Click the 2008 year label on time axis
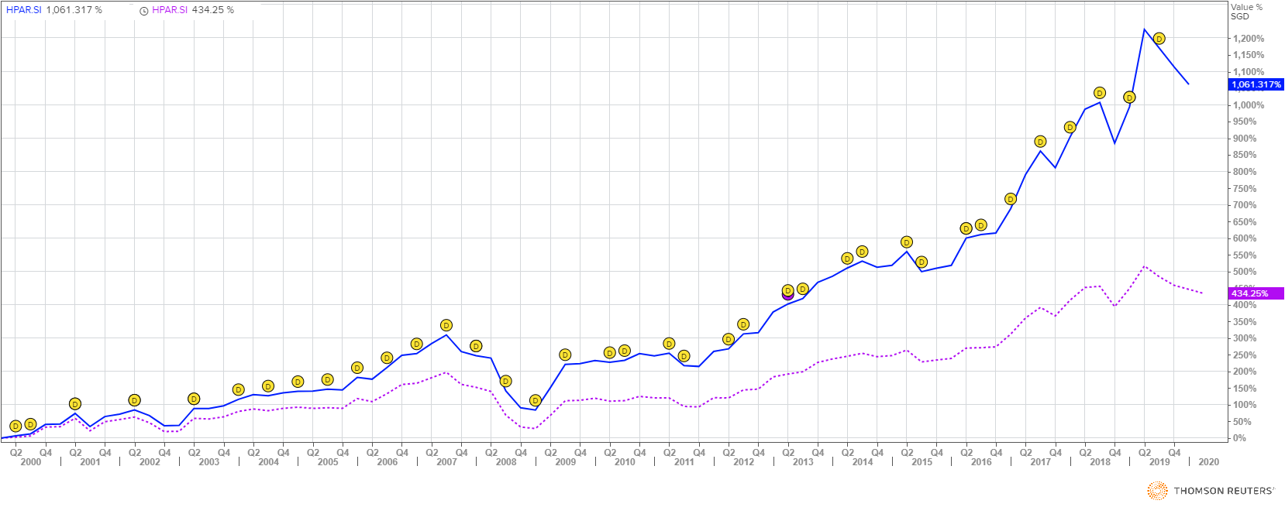 pos(506,462)
